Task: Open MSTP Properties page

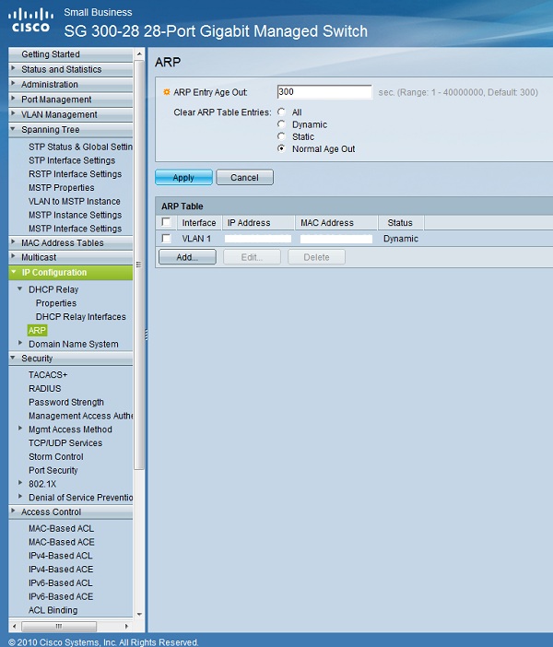Action: tap(62, 187)
